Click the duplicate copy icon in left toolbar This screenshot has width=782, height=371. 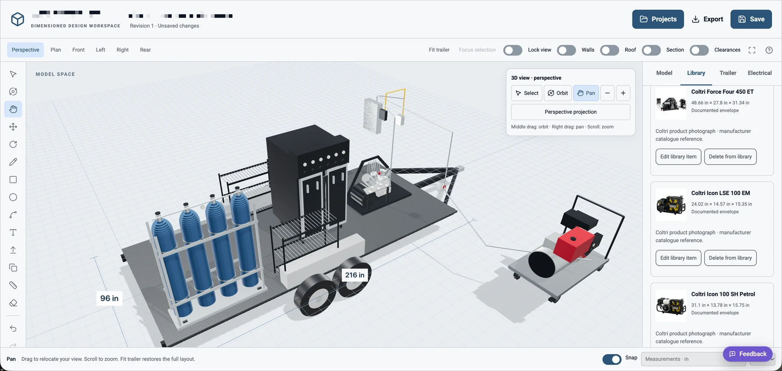coord(13,267)
